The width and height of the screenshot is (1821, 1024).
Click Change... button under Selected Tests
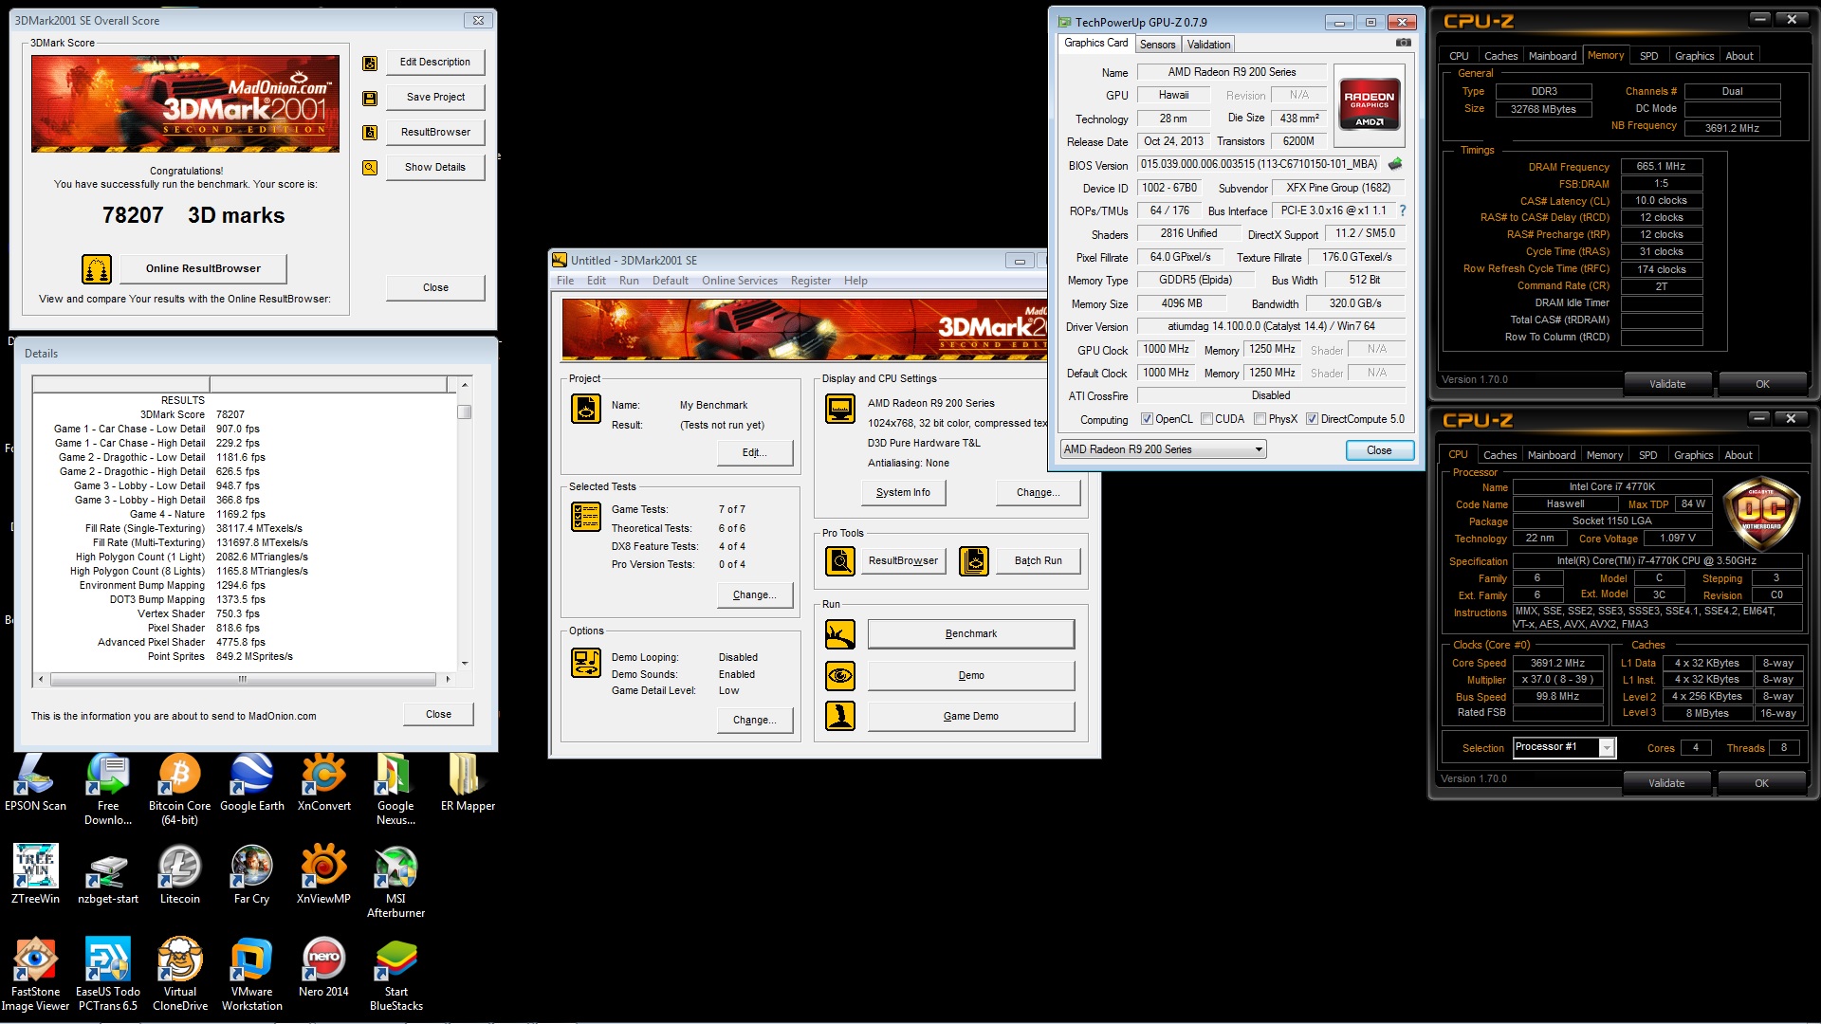755,595
